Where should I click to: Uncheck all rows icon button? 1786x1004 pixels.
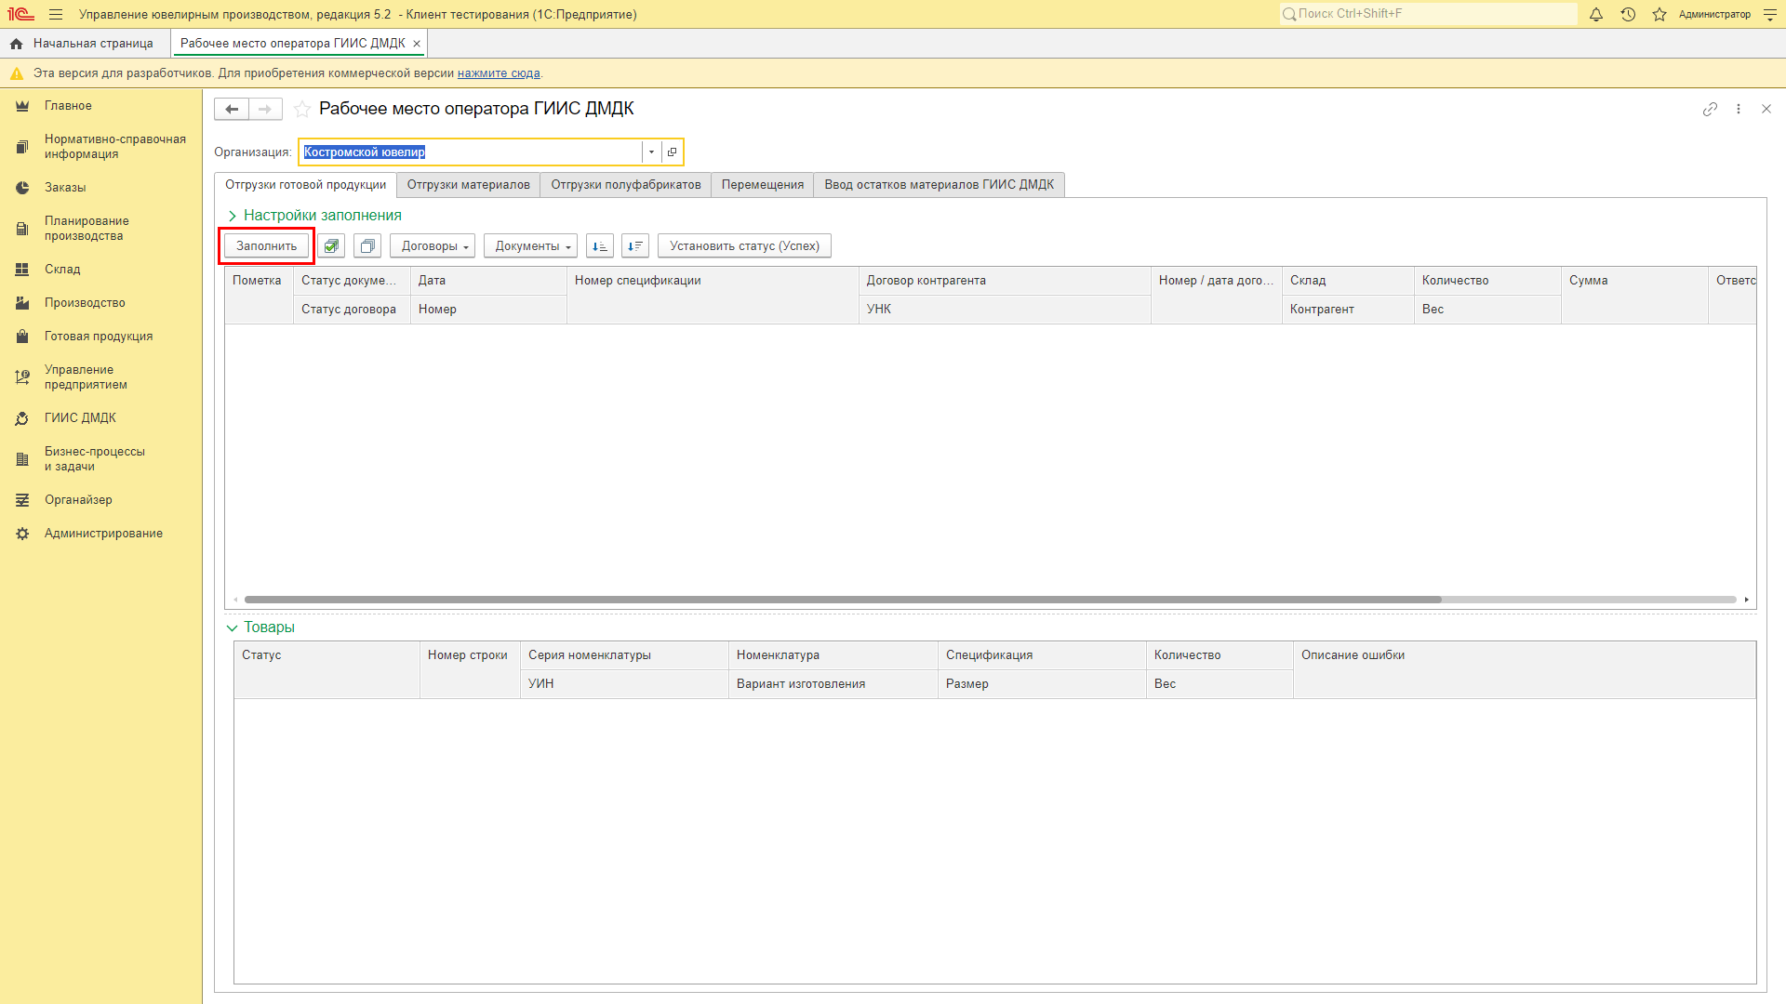tap(367, 246)
